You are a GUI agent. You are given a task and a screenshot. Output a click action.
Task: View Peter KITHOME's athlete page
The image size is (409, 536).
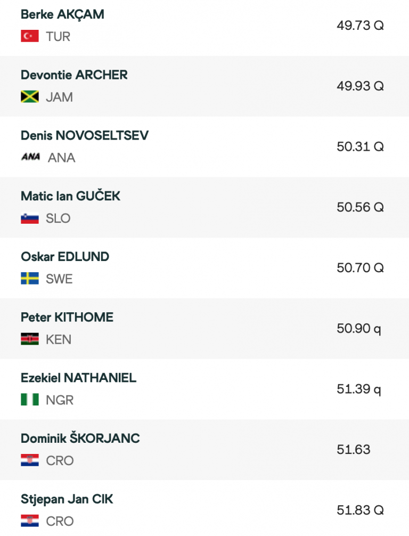pos(67,318)
